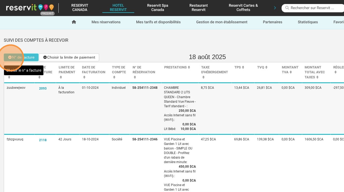Sort by Règlement column arrows

(335, 72)
